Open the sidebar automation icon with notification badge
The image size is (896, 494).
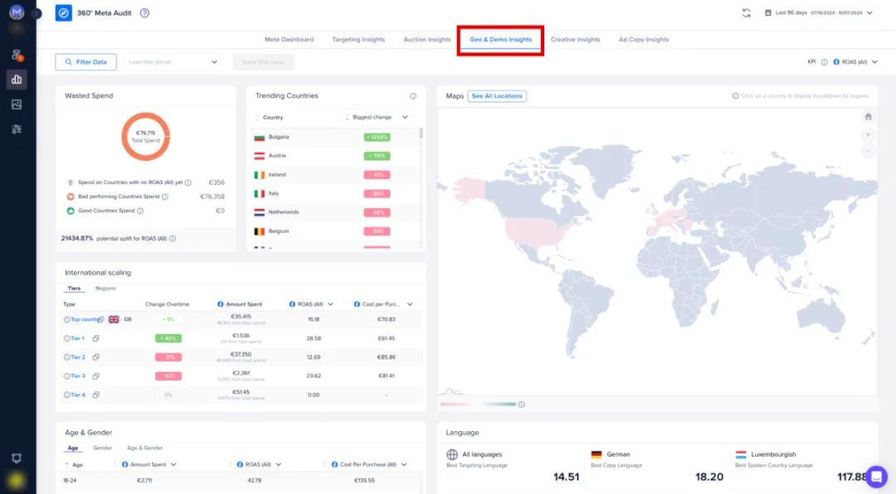[17, 55]
